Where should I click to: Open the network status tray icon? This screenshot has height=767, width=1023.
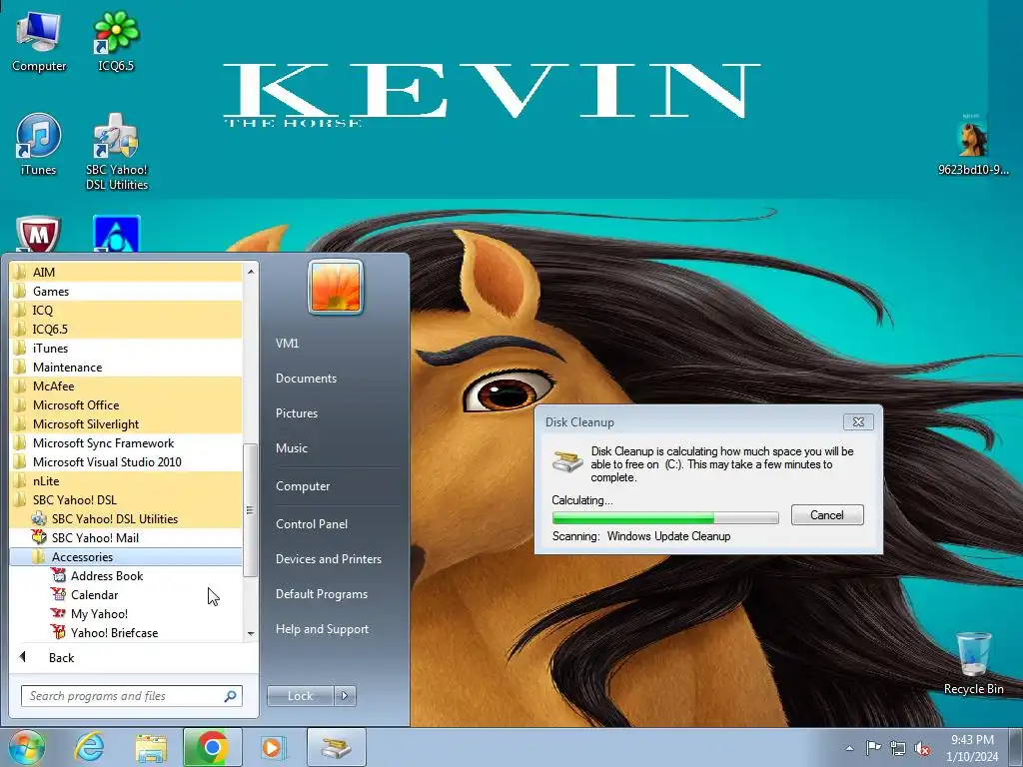click(898, 748)
